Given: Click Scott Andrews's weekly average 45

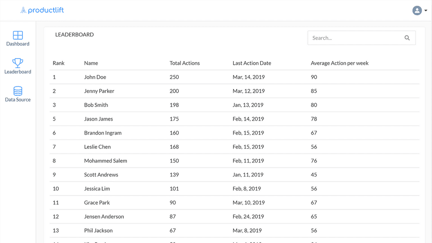Looking at the screenshot, I should click(314, 175).
